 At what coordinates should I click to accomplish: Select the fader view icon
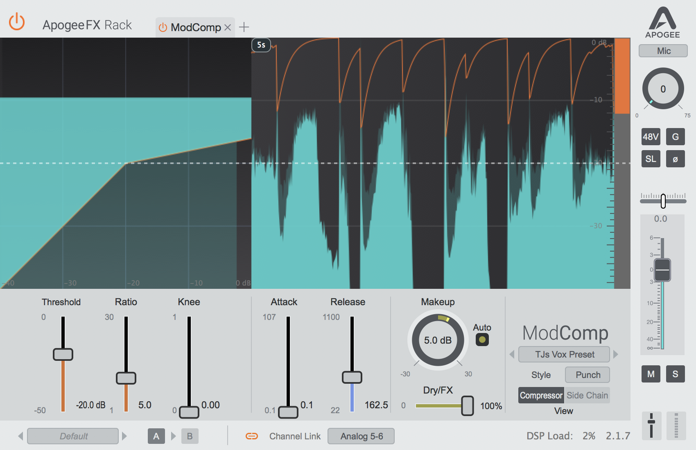651,425
